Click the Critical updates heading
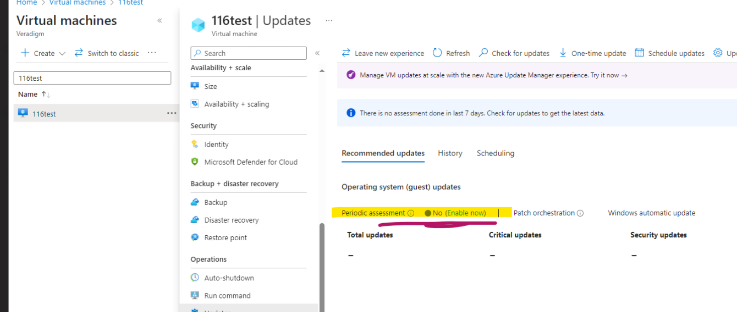 [x=515, y=235]
